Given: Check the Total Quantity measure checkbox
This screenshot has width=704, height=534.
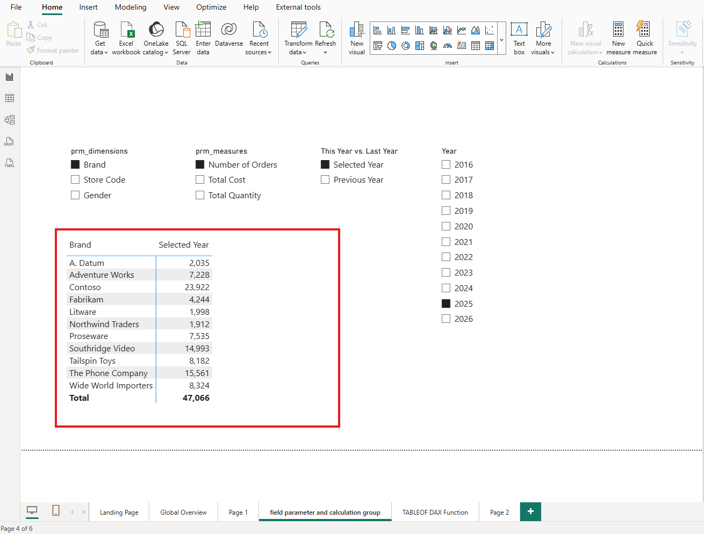Looking at the screenshot, I should click(x=200, y=195).
